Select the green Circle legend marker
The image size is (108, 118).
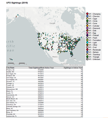tap(87, 21)
